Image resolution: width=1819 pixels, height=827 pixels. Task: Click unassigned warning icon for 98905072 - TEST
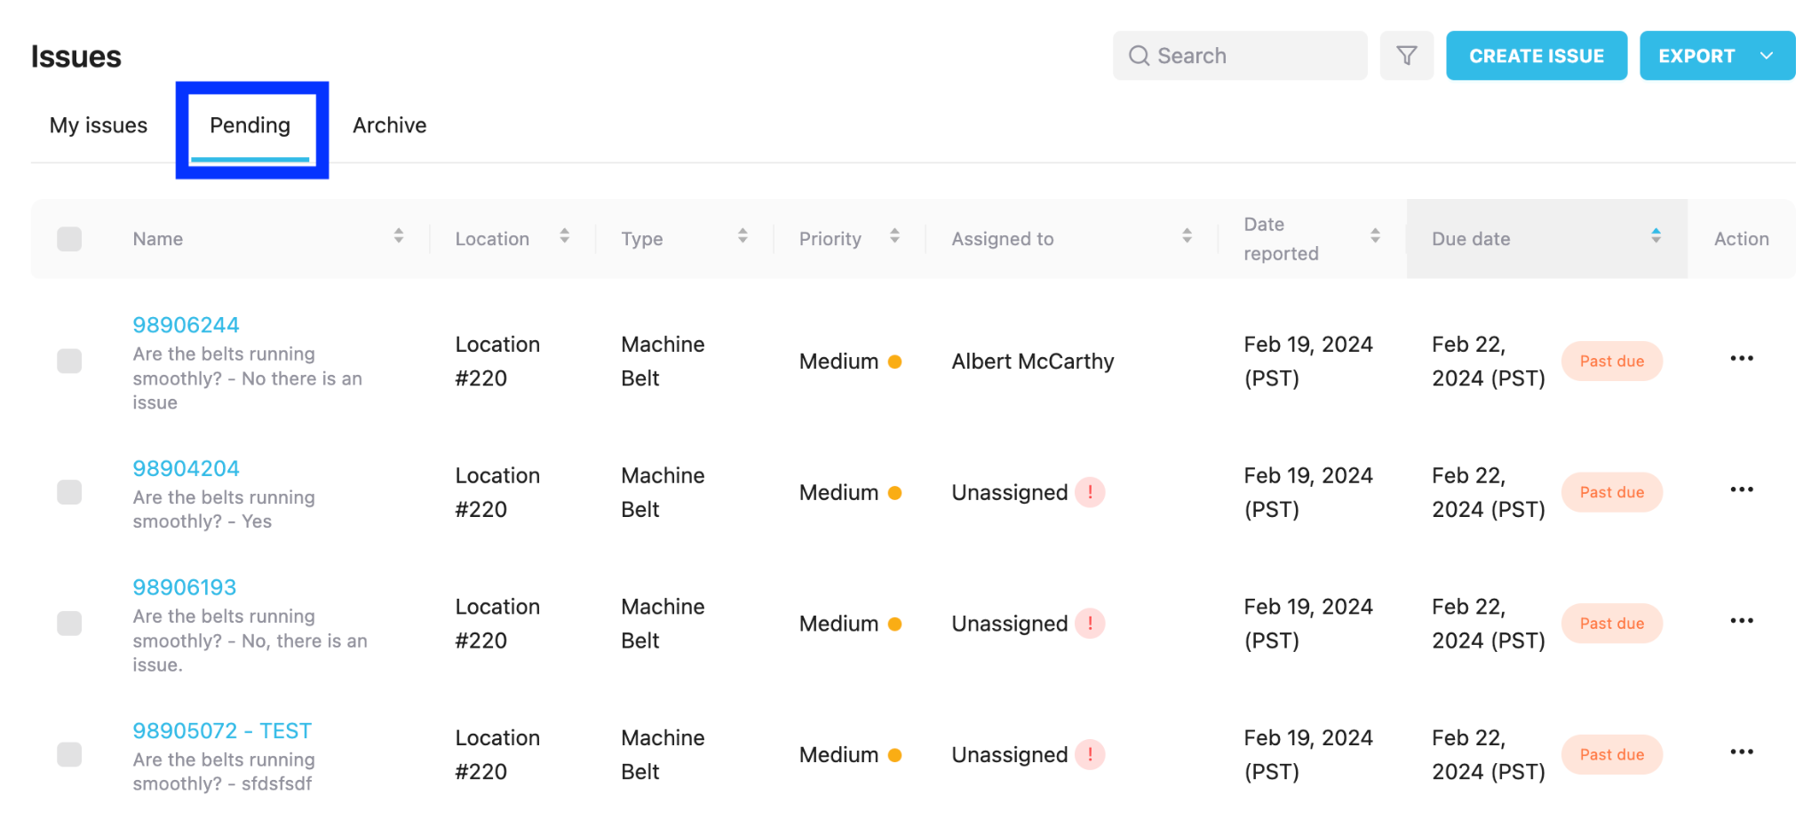(1090, 755)
